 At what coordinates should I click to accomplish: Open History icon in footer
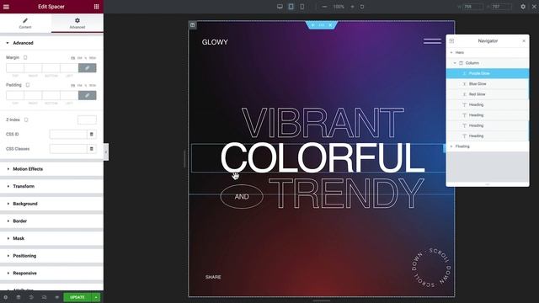(x=31, y=297)
